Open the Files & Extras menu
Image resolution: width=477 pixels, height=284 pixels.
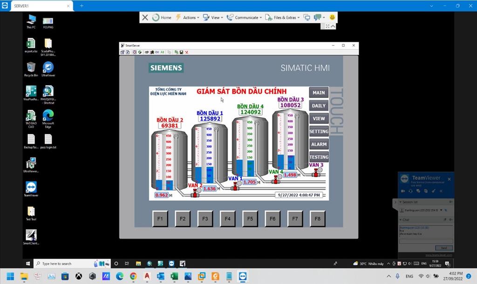tap(282, 18)
